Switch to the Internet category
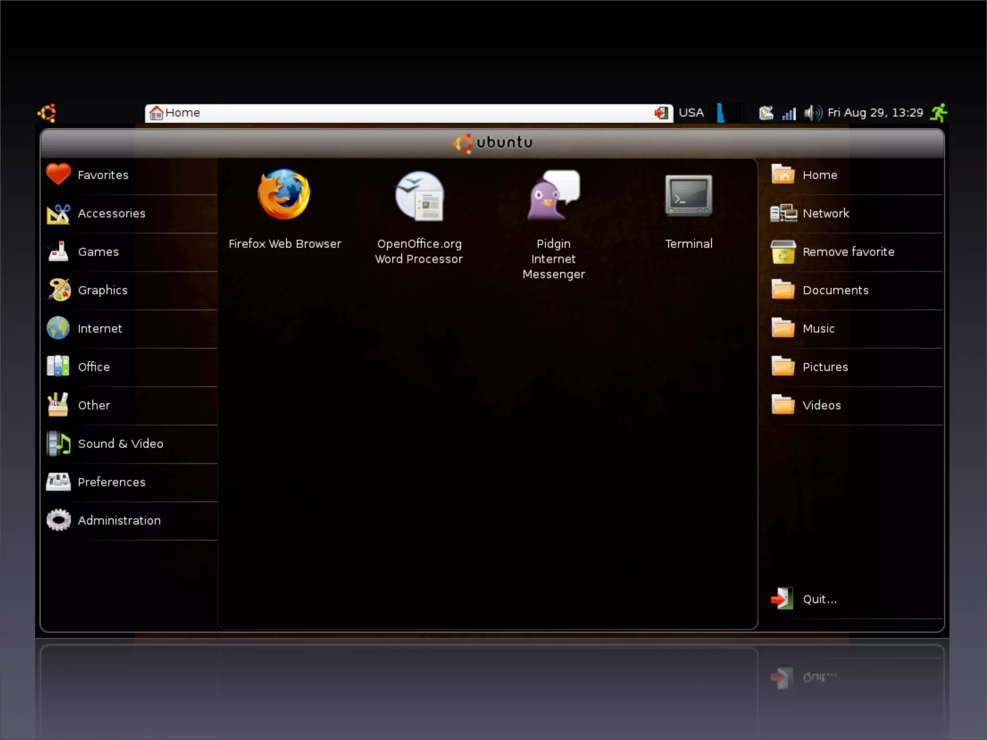Viewport: 987px width, 740px height. [99, 329]
